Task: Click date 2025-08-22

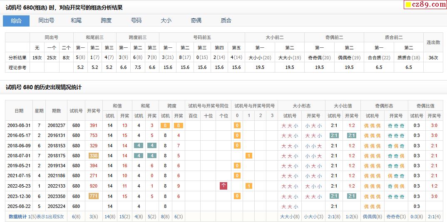Action: tap(19, 206)
